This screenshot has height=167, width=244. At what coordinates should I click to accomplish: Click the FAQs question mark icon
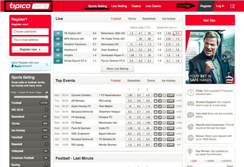pyautogui.click(x=190, y=92)
